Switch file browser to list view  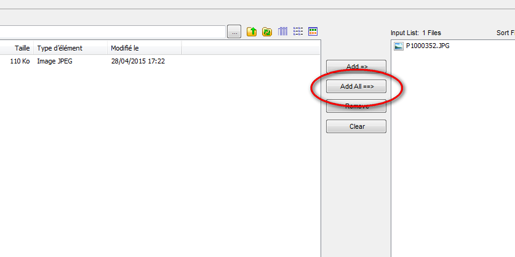[x=298, y=31]
